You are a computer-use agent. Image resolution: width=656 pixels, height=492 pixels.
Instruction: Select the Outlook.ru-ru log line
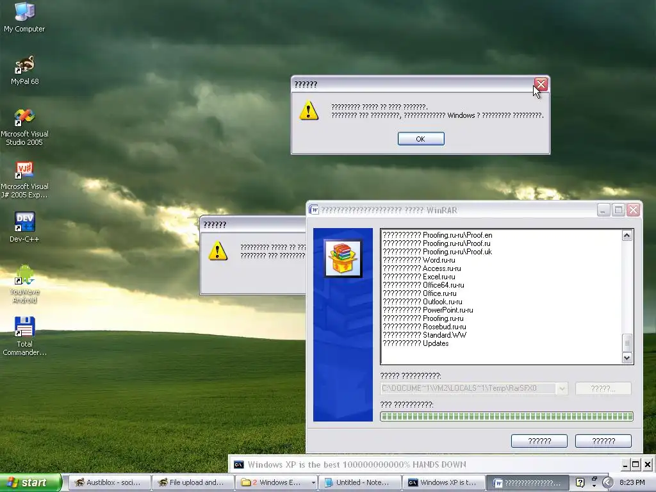pyautogui.click(x=423, y=302)
